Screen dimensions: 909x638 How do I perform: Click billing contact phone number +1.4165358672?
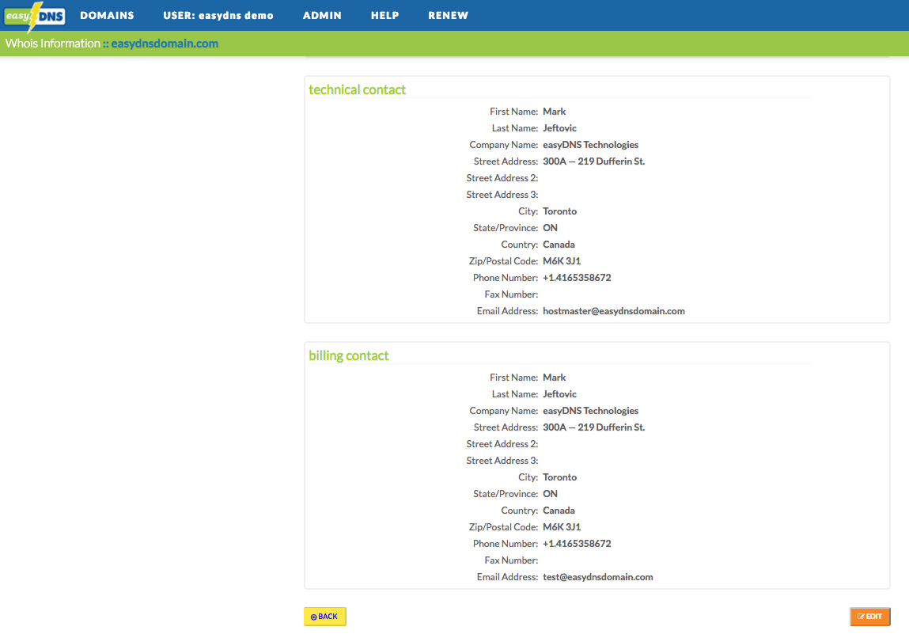click(577, 544)
